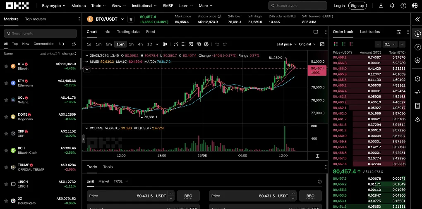Open more timeframes dropdown after 1D

pos(157,44)
